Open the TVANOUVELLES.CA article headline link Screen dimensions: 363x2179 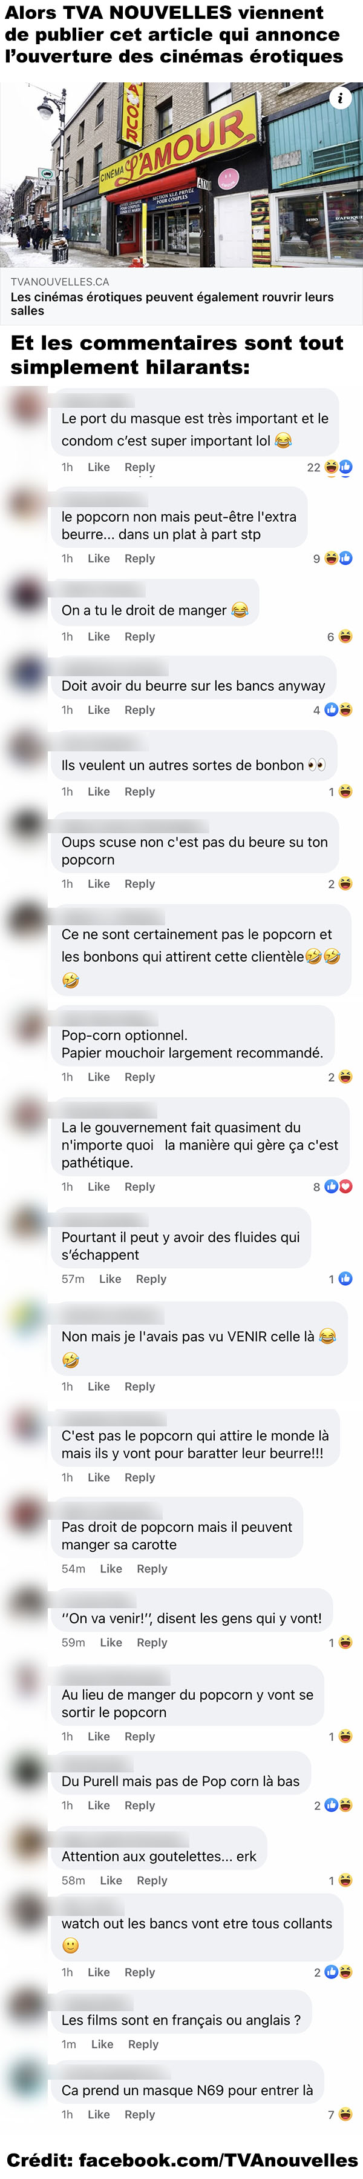(x=172, y=304)
